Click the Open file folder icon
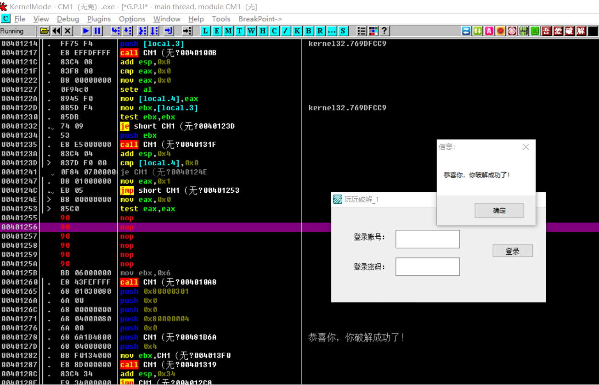 coord(45,31)
